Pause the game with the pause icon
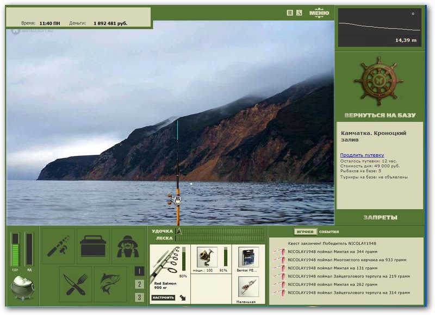 click(x=290, y=12)
